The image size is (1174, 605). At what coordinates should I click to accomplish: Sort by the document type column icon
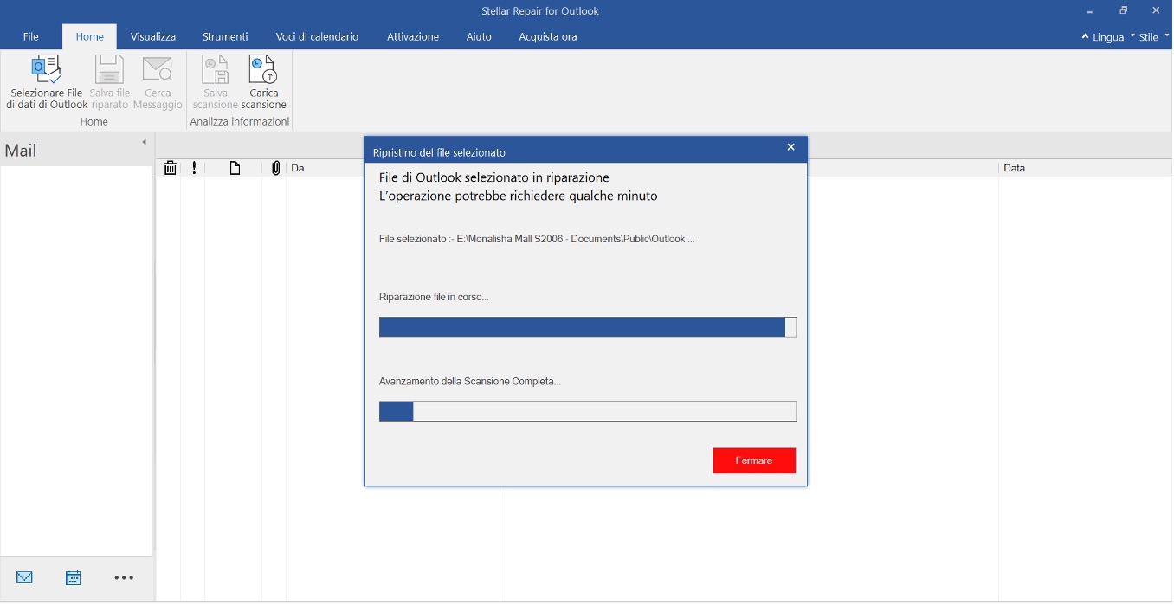(235, 168)
